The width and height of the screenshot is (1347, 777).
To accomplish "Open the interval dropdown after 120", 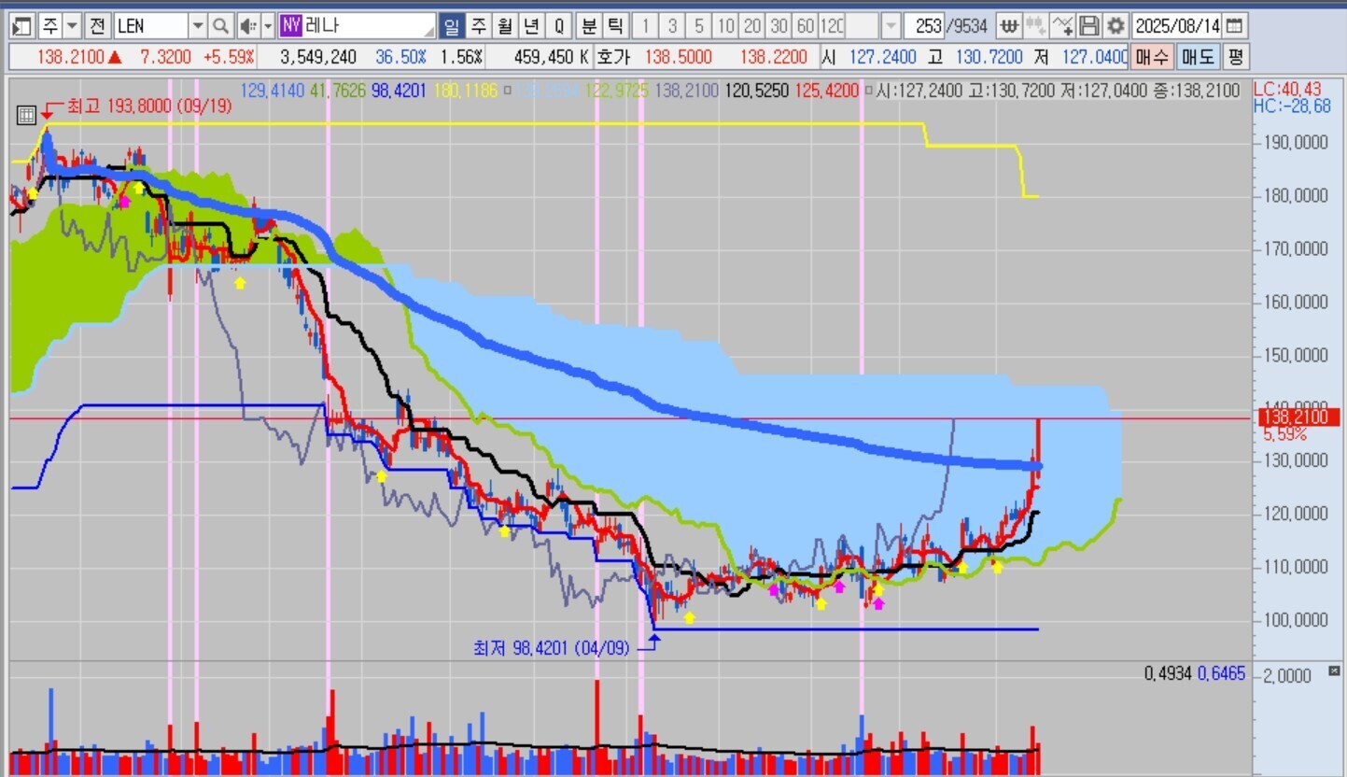I will pos(891,25).
